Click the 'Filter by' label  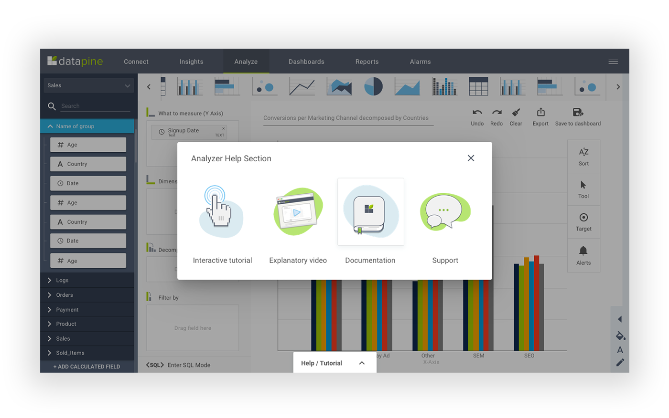point(168,298)
